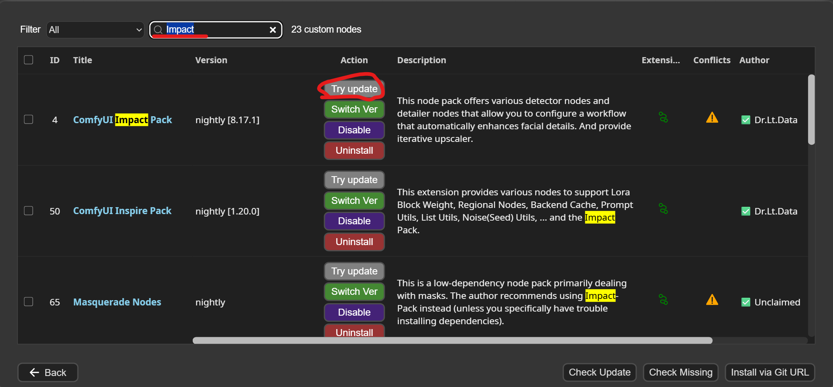833x387 pixels.
Task: Sort by the Extension column header
Action: click(x=661, y=60)
